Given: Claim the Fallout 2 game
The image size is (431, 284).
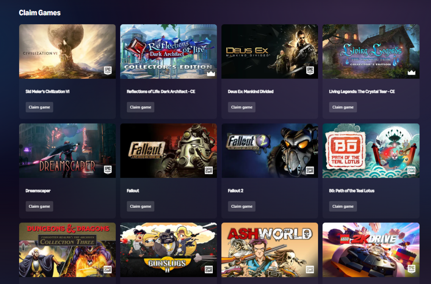Looking at the screenshot, I should click(x=242, y=206).
